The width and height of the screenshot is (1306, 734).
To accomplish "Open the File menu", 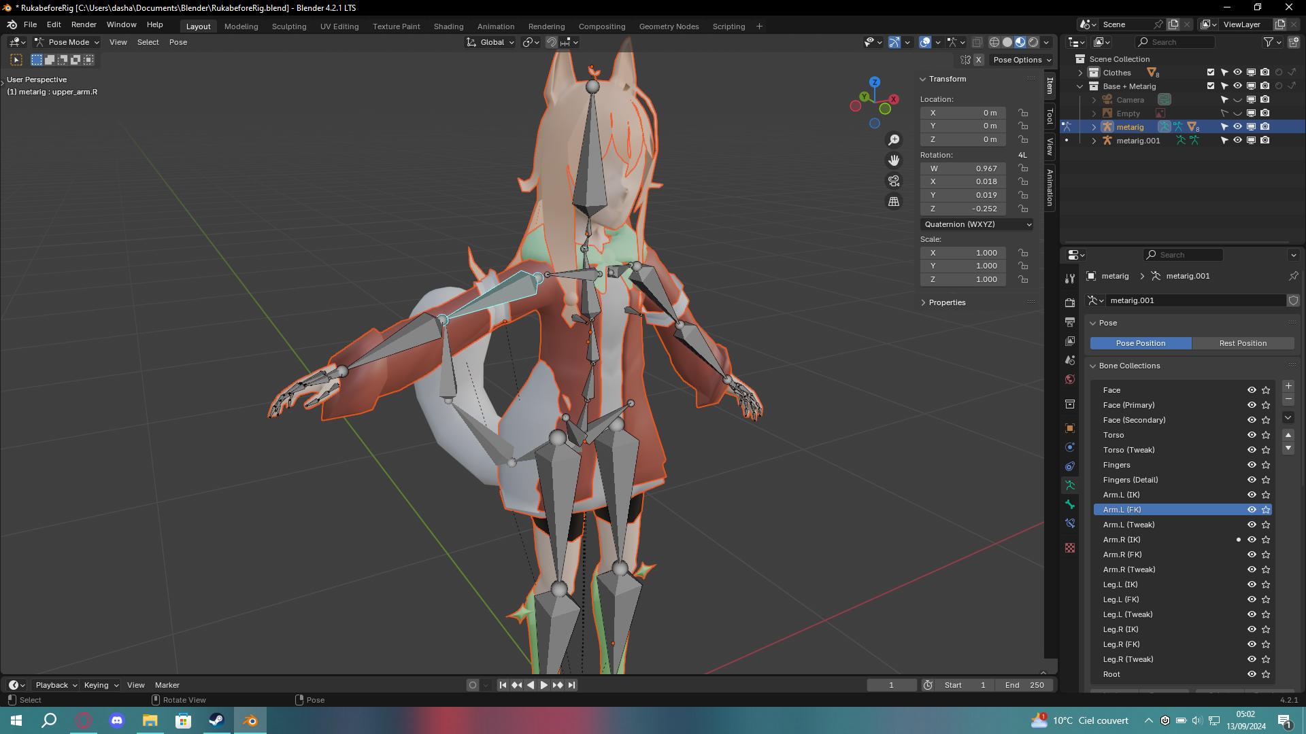I will (x=30, y=24).
